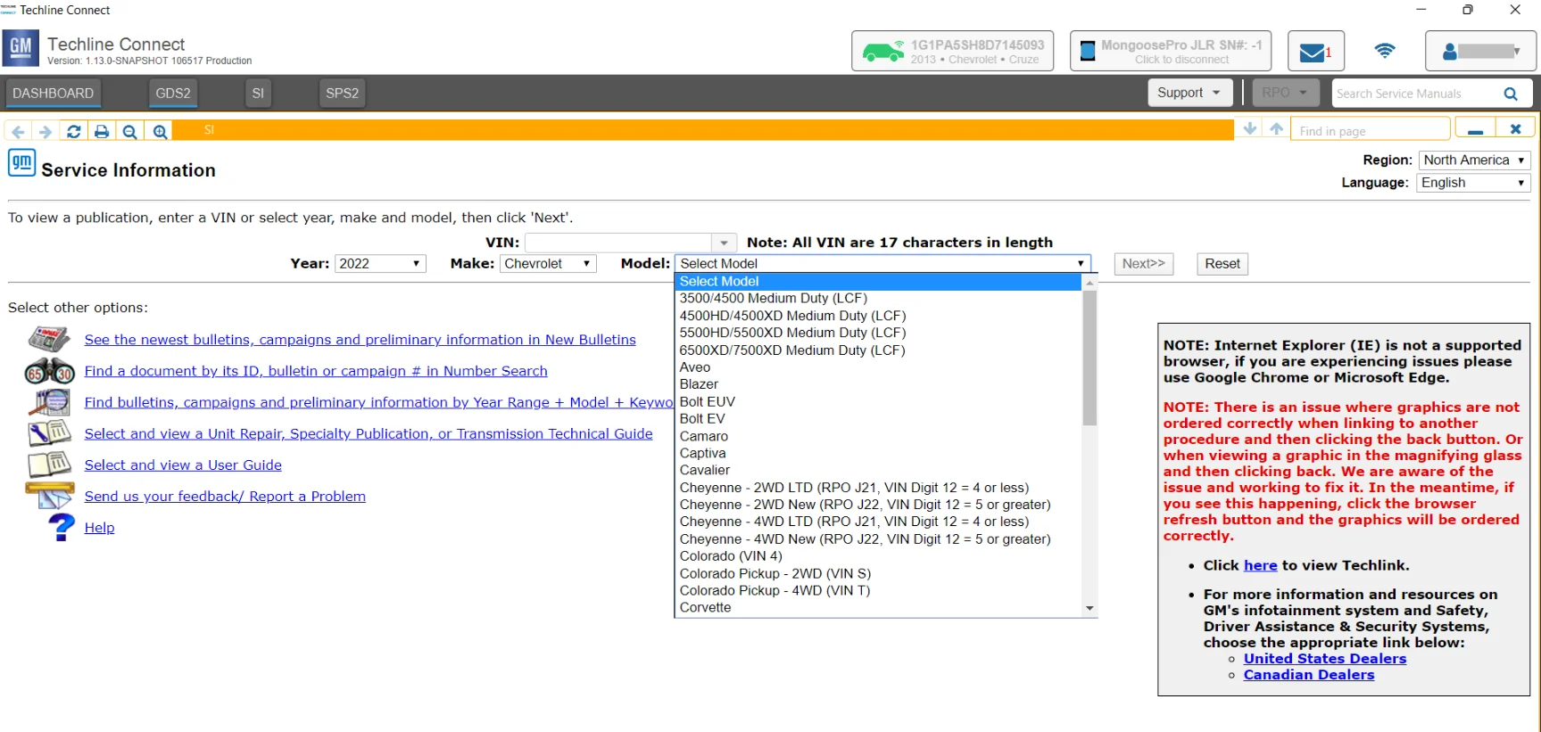Screen dimensions: 1541x732
Task: Click the browser back arrow icon
Action: tap(18, 131)
